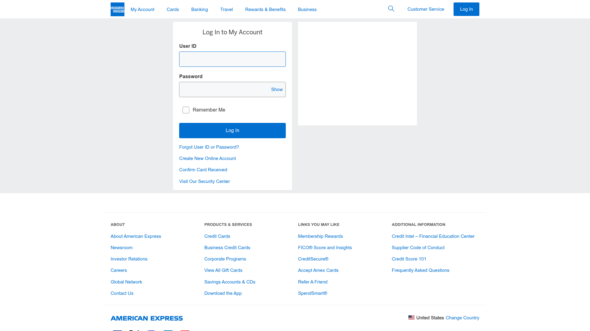Click the United States country text

pyautogui.click(x=430, y=318)
